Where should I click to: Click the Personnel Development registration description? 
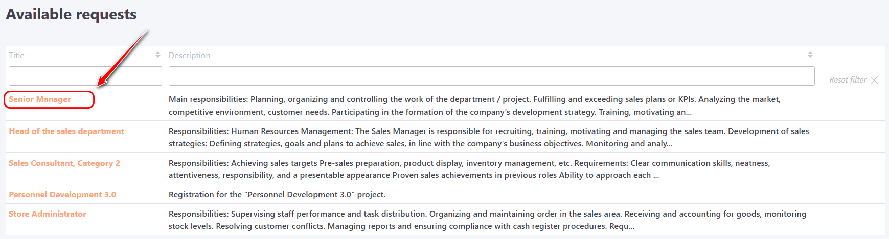[277, 195]
